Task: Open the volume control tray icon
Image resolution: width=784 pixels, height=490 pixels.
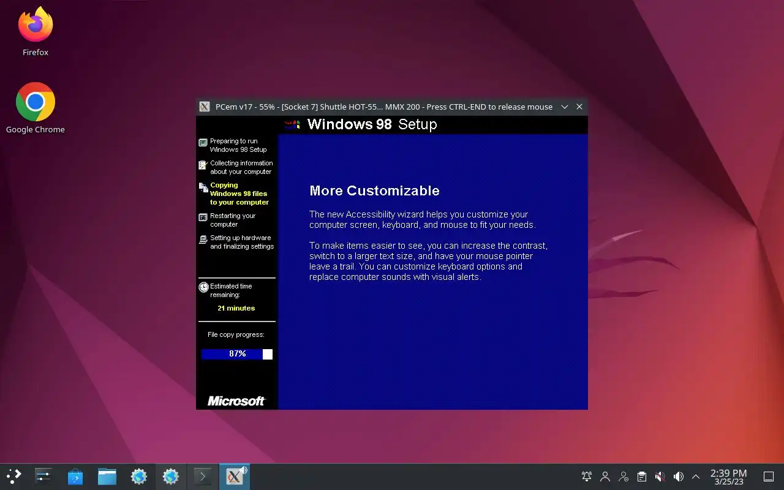Action: pyautogui.click(x=678, y=476)
